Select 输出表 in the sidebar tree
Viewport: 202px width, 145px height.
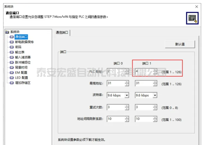[20, 52]
